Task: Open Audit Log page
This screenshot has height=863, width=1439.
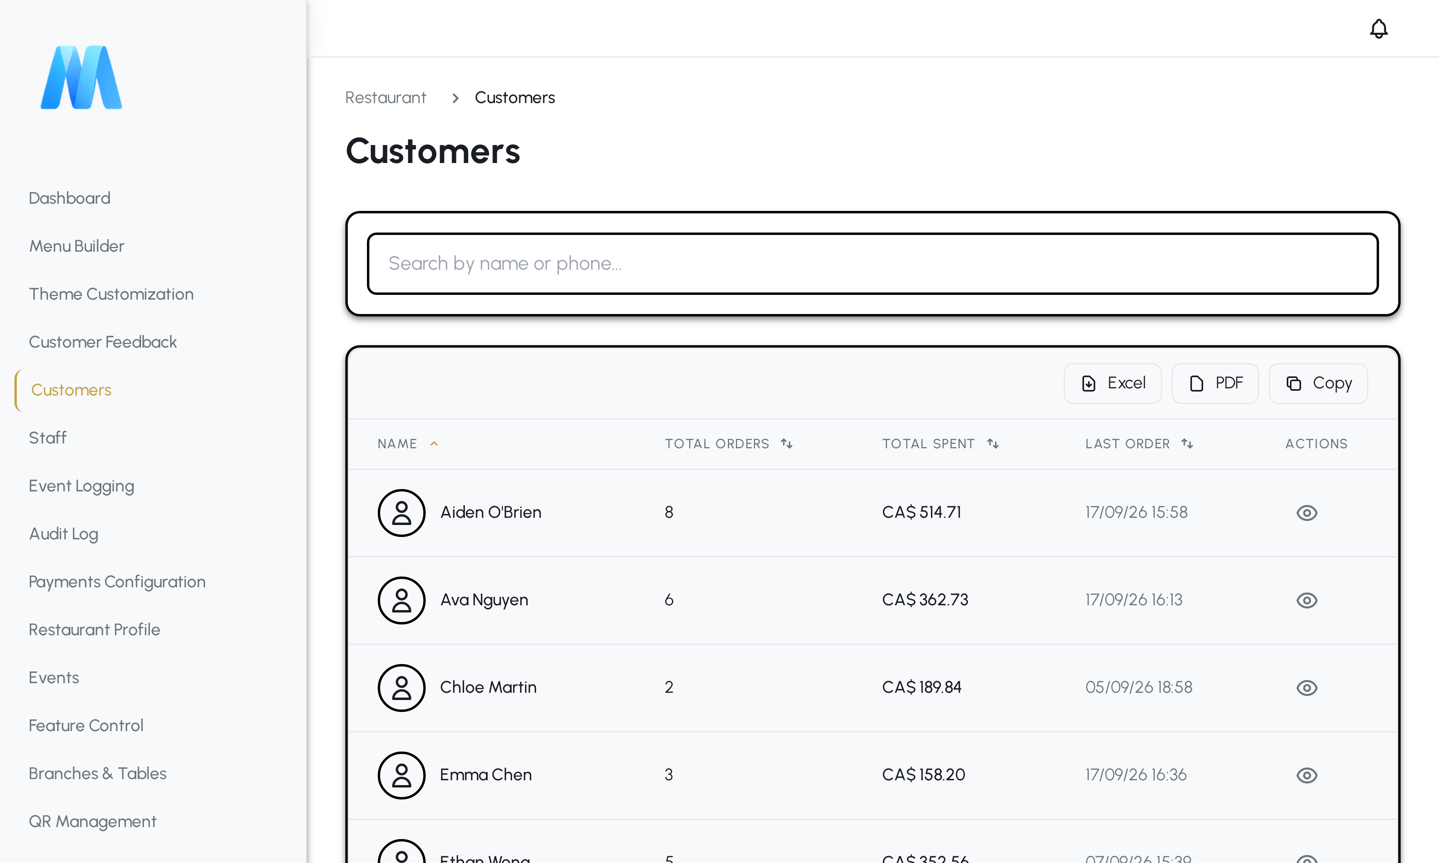Action: click(64, 534)
